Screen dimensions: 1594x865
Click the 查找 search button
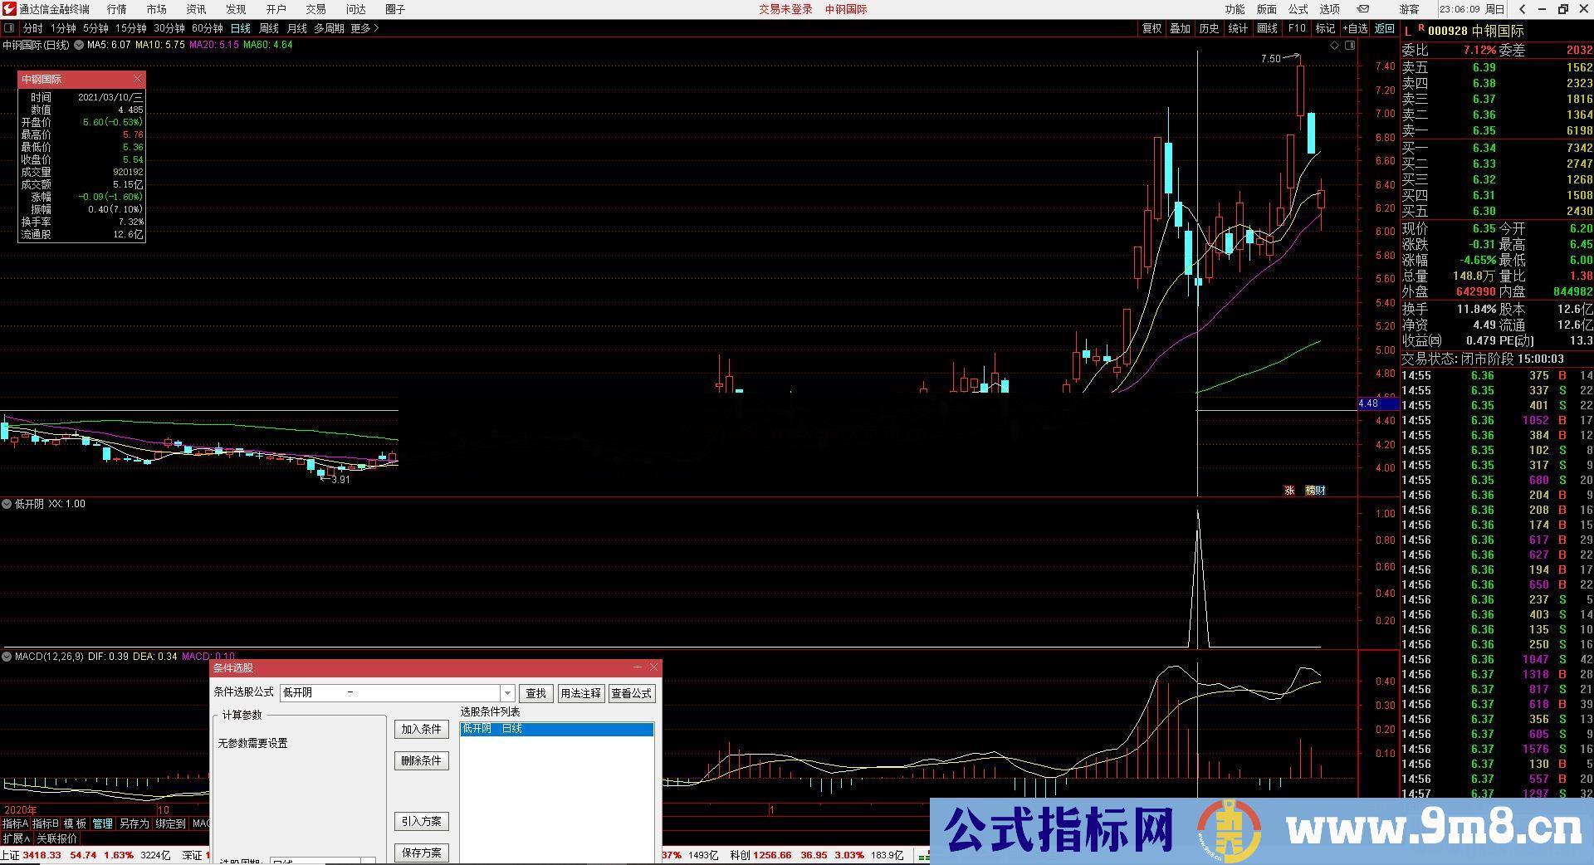(x=535, y=692)
